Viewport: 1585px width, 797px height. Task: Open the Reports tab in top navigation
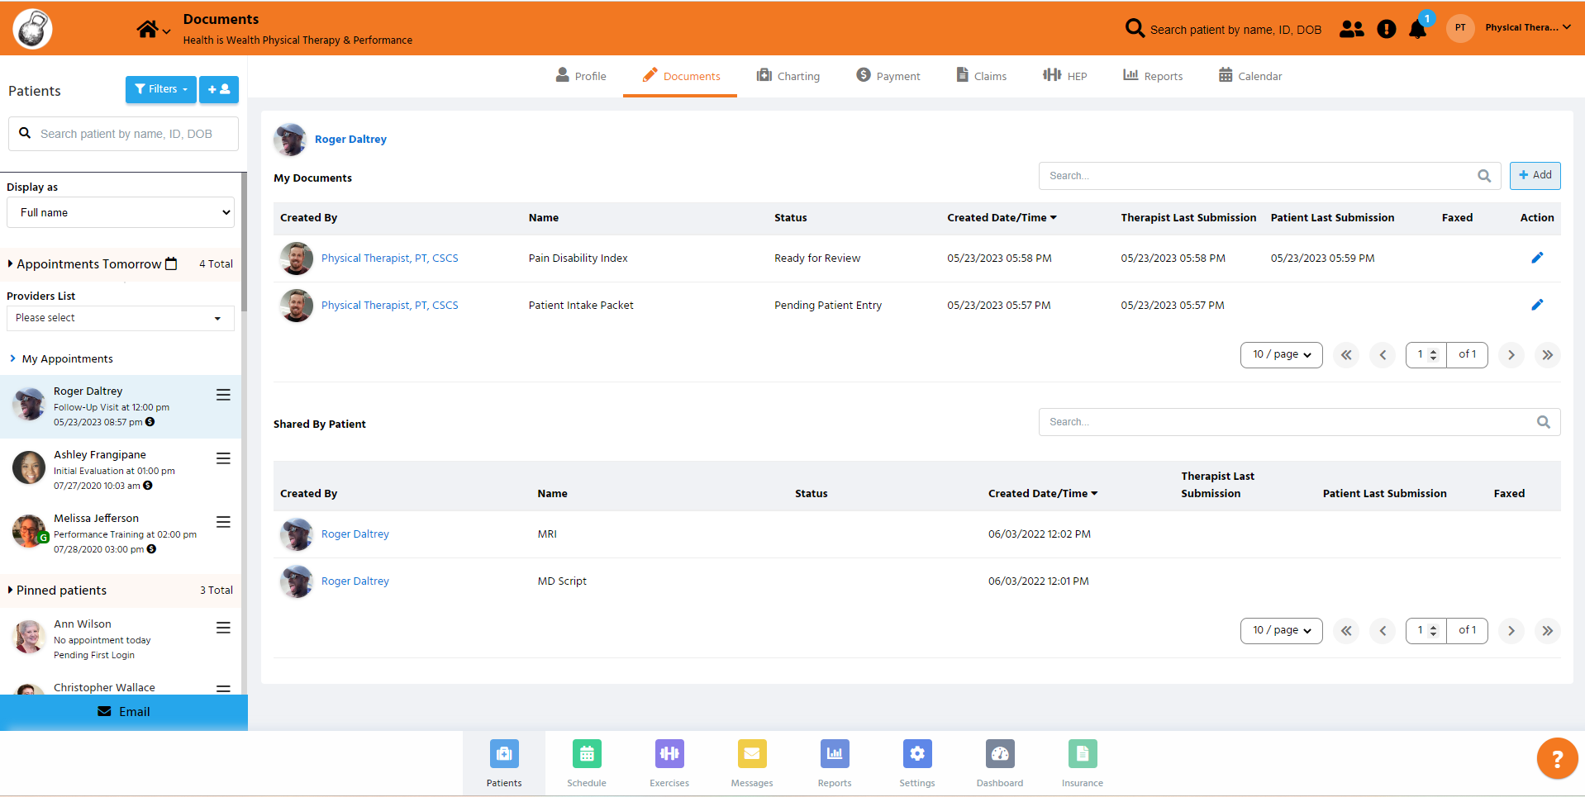(1153, 76)
